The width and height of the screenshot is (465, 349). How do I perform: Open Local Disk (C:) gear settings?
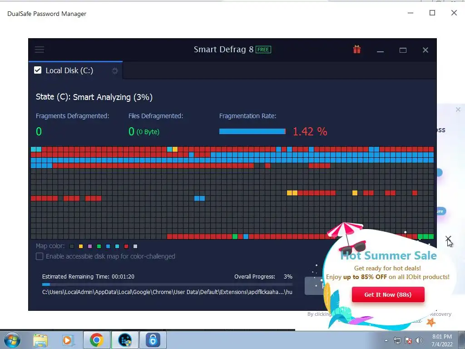pos(115,70)
